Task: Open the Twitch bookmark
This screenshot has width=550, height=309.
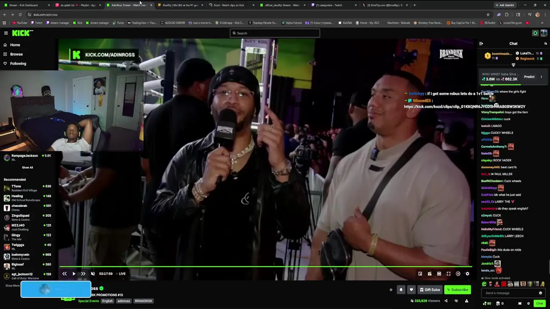Action: click(x=37, y=23)
